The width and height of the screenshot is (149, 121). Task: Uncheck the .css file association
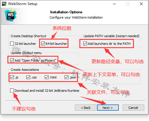[x=28, y=77]
